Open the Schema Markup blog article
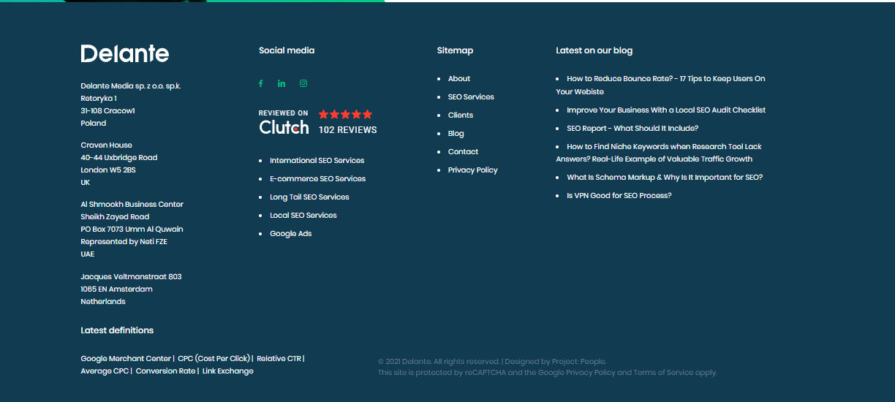Screen dimensions: 895x402 (665, 178)
